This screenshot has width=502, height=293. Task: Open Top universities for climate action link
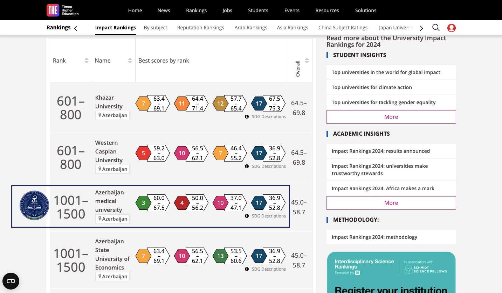pyautogui.click(x=372, y=87)
